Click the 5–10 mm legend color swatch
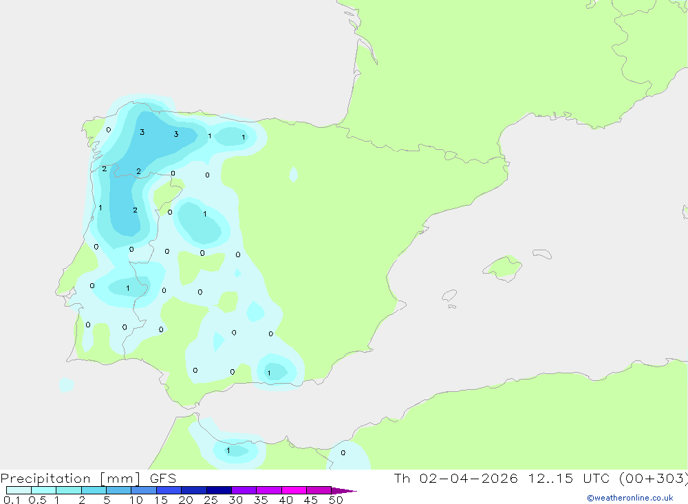 coord(118,490)
